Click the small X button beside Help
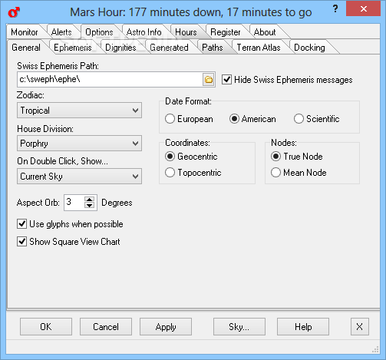Image resolution: width=386 pixels, height=360 pixels. [x=360, y=327]
